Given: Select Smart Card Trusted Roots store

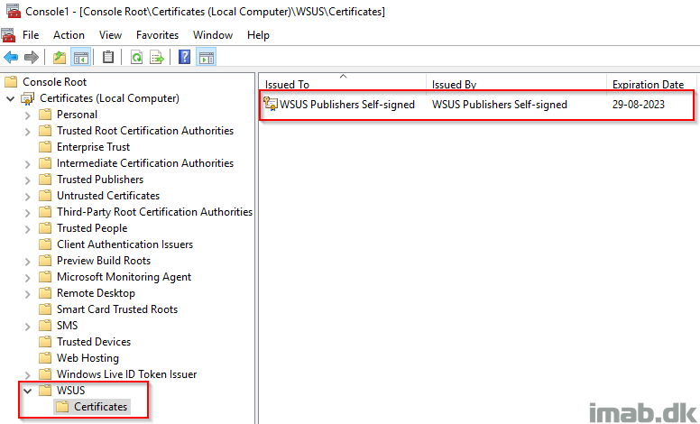Looking at the screenshot, I should pos(117,309).
